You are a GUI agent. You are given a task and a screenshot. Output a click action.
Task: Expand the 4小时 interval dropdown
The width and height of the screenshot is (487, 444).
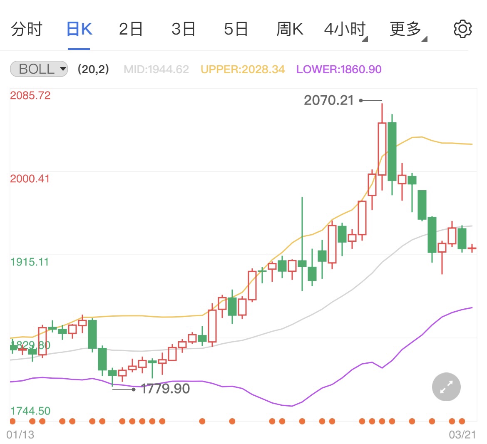(x=345, y=29)
